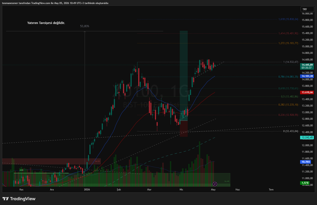Screen dimensions: 317x205
Task: Select the MSB label on the chart
Action: 21,170
